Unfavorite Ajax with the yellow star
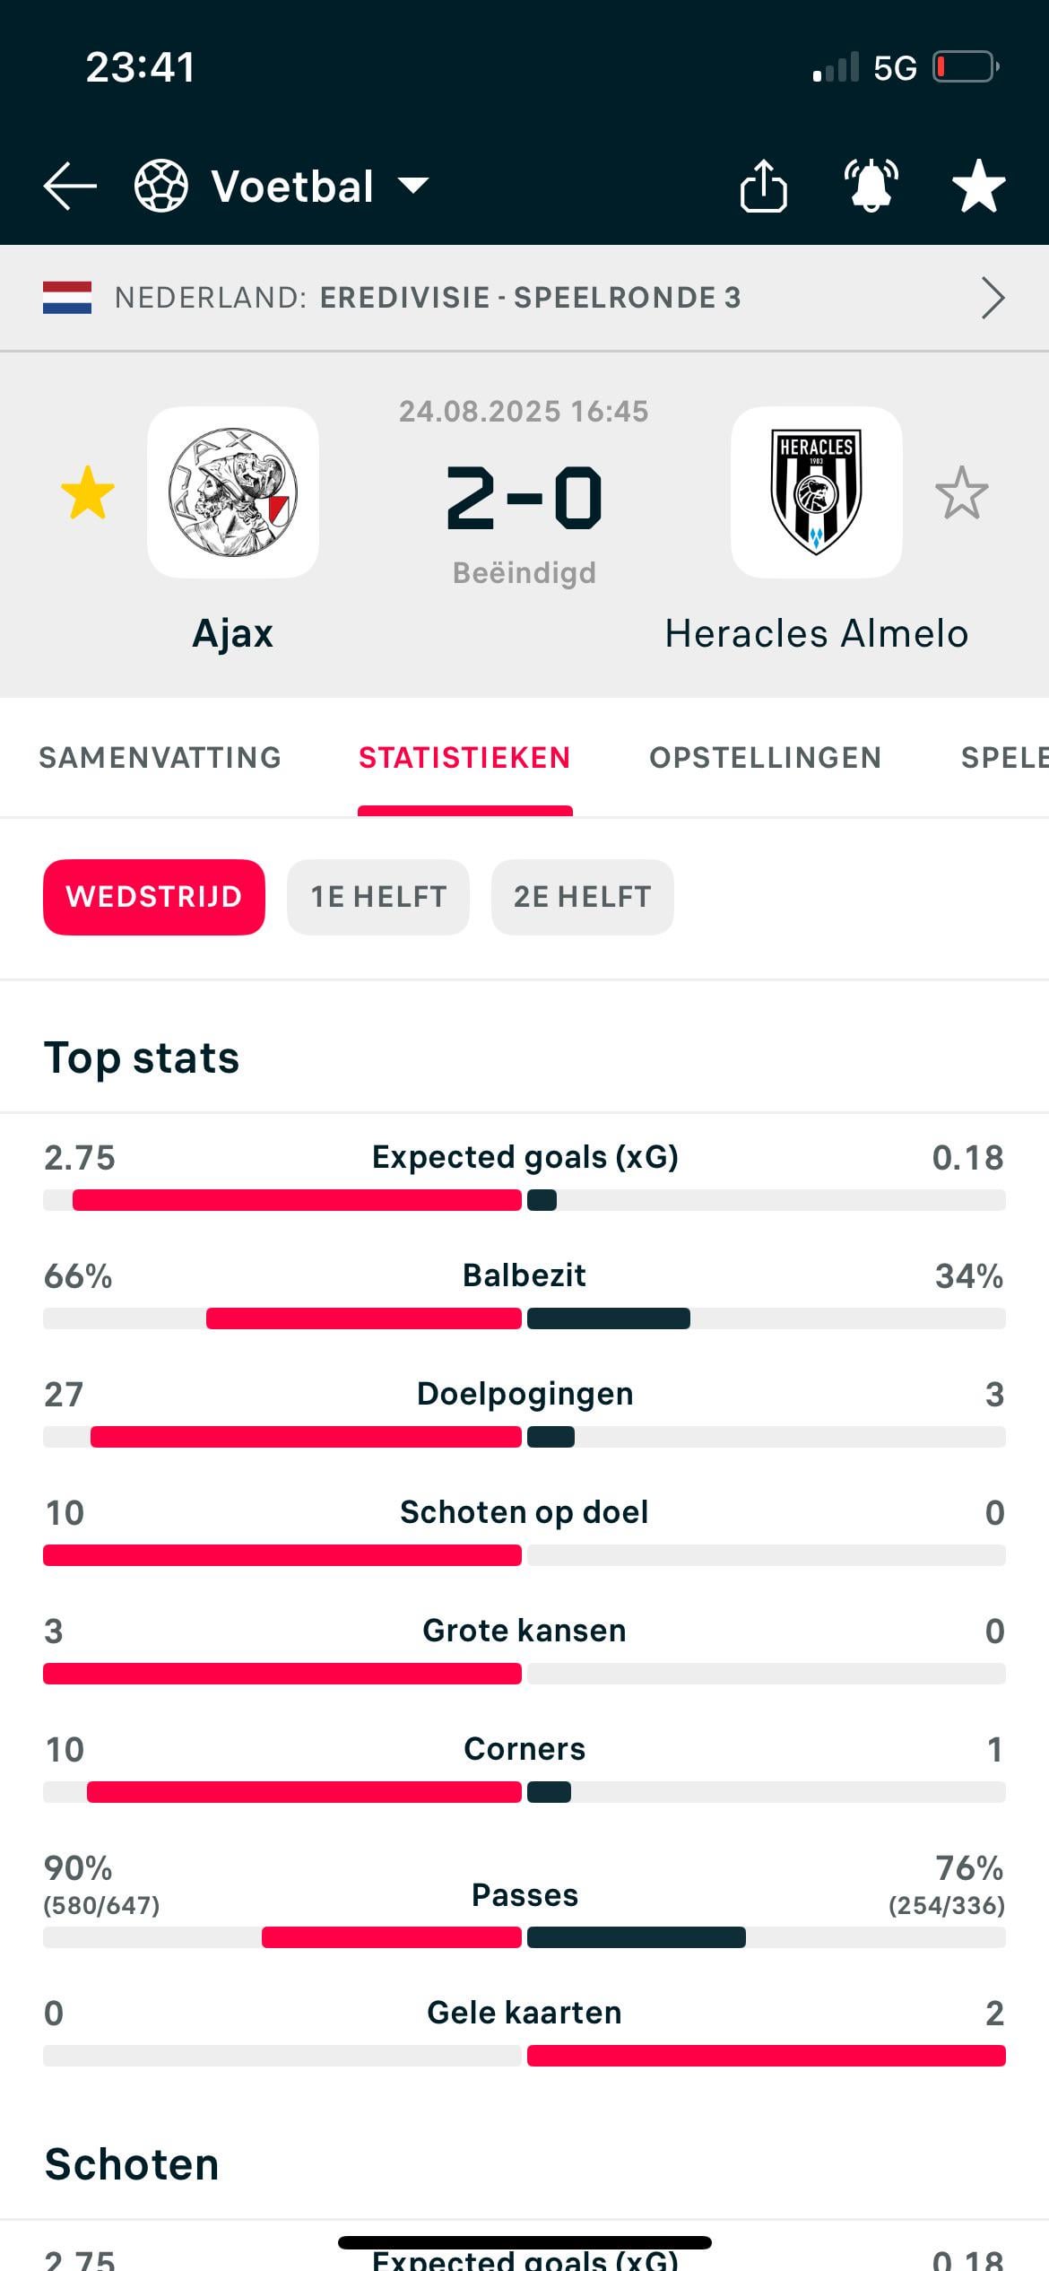Viewport: 1049px width, 2271px height. click(88, 492)
